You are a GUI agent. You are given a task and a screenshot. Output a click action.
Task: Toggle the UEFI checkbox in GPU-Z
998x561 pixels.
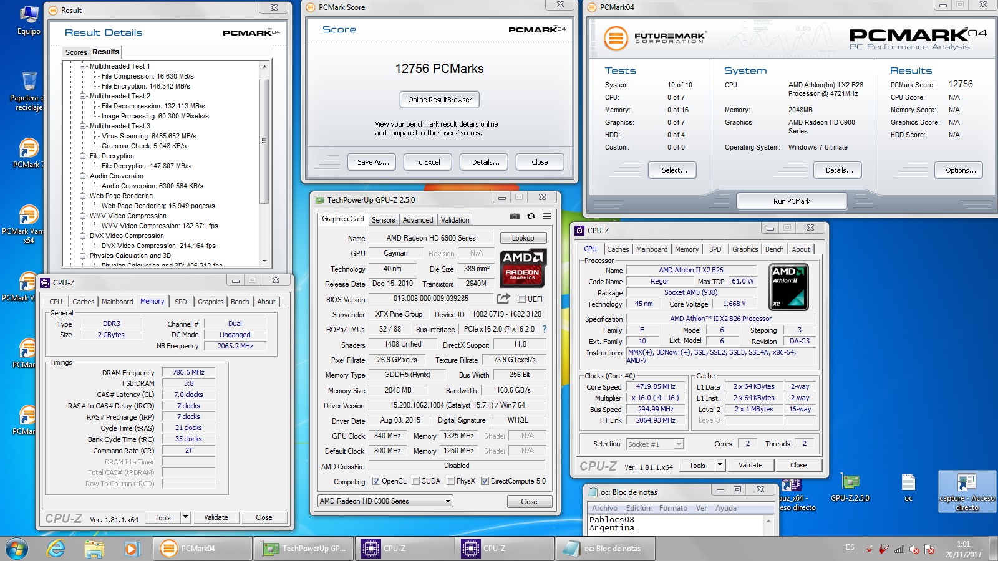521,299
